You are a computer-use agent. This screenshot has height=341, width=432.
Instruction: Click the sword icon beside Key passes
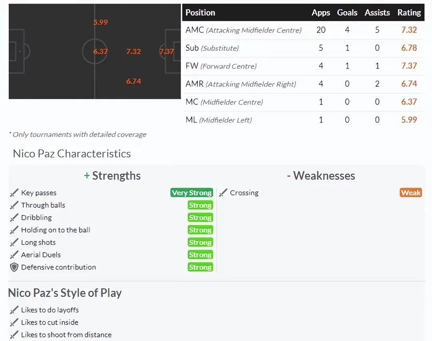(x=14, y=193)
